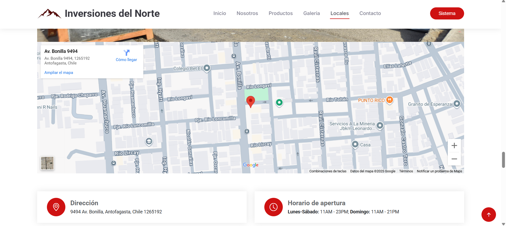Viewport: 506px width, 226px height.
Task: Click the Cómo llegar directions icon
Action: click(126, 53)
